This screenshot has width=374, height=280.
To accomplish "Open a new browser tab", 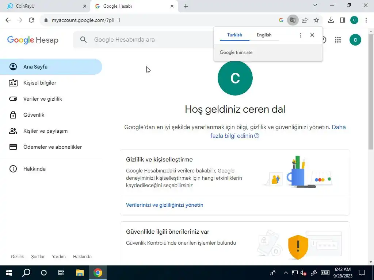I will click(x=186, y=6).
